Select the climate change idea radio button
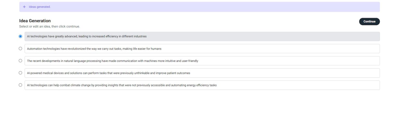 (21, 85)
